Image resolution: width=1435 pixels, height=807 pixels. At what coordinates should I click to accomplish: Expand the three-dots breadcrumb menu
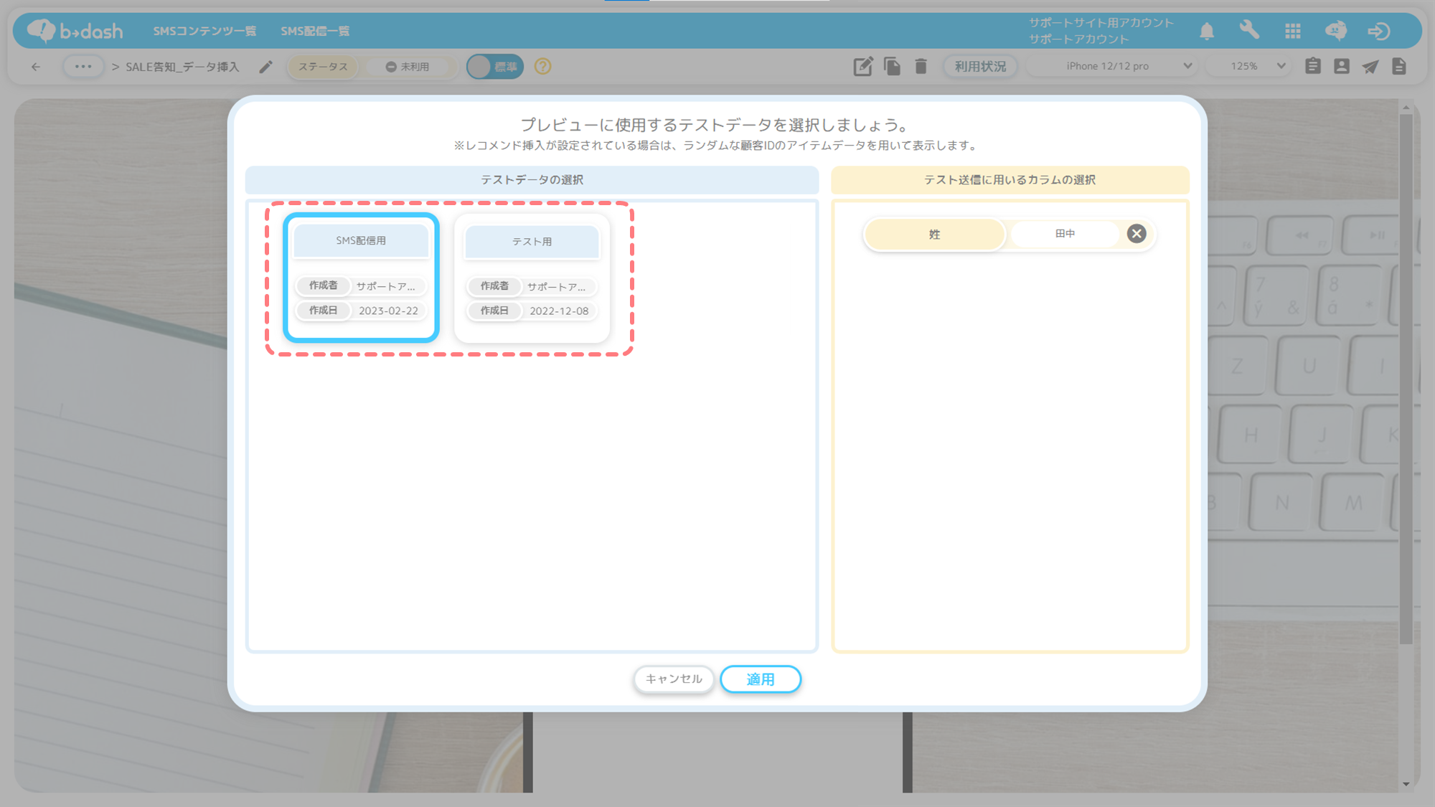pos(83,67)
